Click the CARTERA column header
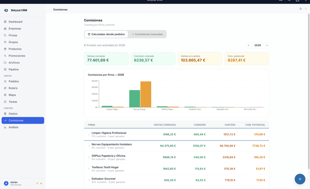Viewport: 310px width, 189px height. 230,125
